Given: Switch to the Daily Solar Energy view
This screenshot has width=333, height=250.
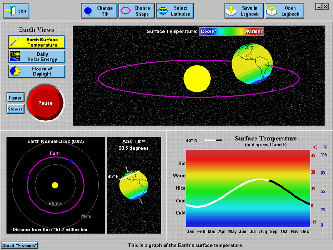Looking at the screenshot, I should (37, 57).
